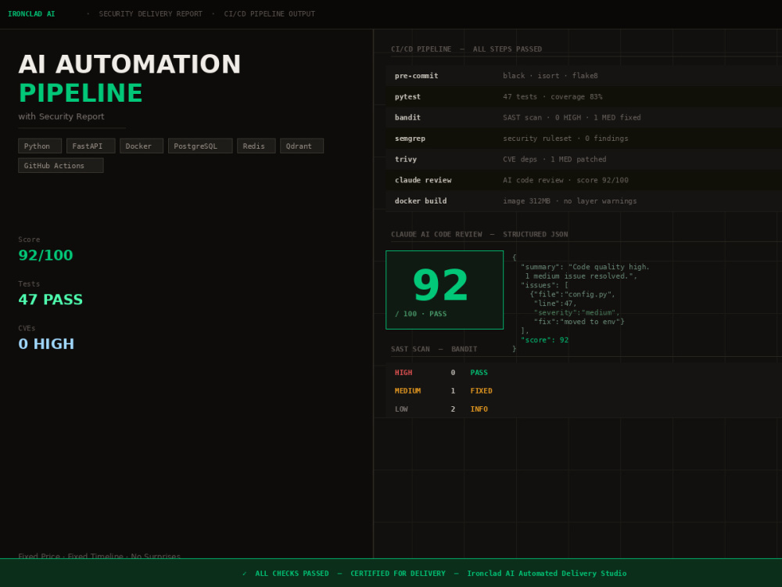Click the MEDIUM severity row label
Viewport: 782px width, 587px height.
tap(407, 391)
